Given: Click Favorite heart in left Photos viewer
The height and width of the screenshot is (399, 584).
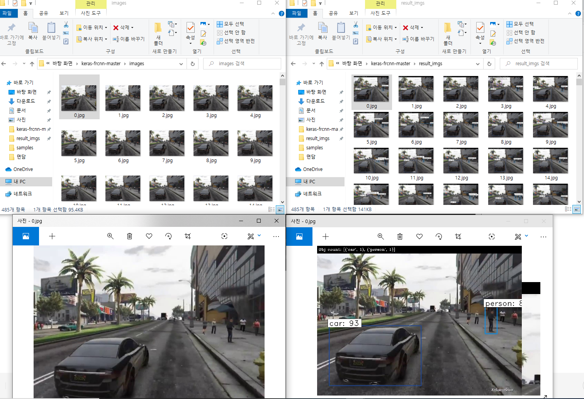Looking at the screenshot, I should 149,236.
